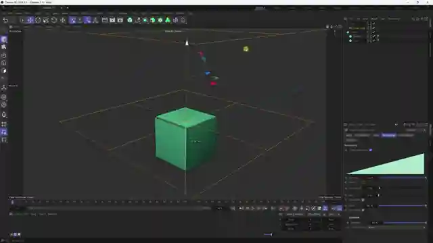This screenshot has height=243, width=433.
Task: Click the Undo arrow icon in top toolbar
Action: (5, 20)
